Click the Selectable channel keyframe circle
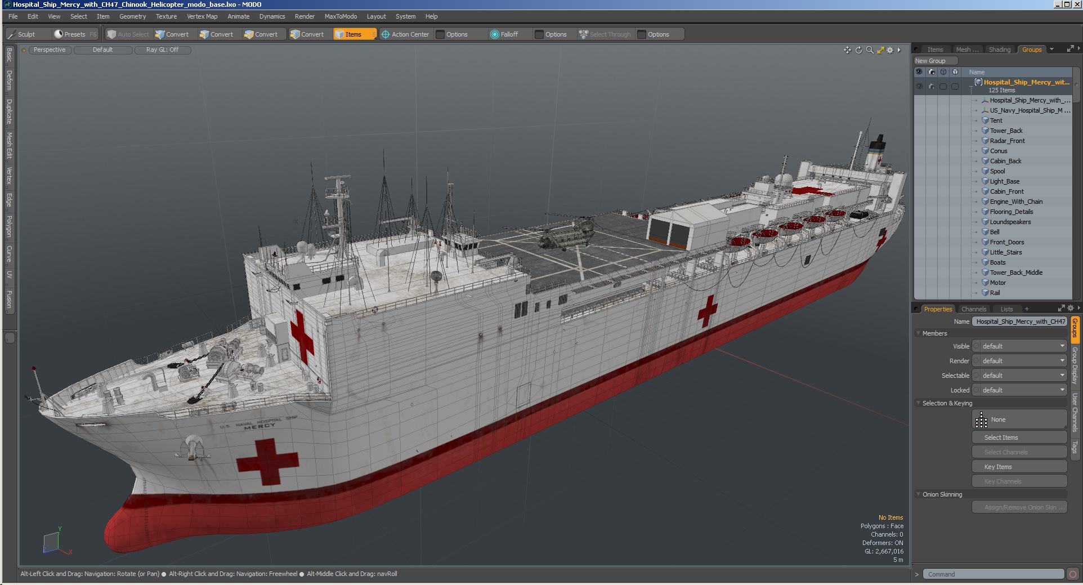 pos(977,376)
